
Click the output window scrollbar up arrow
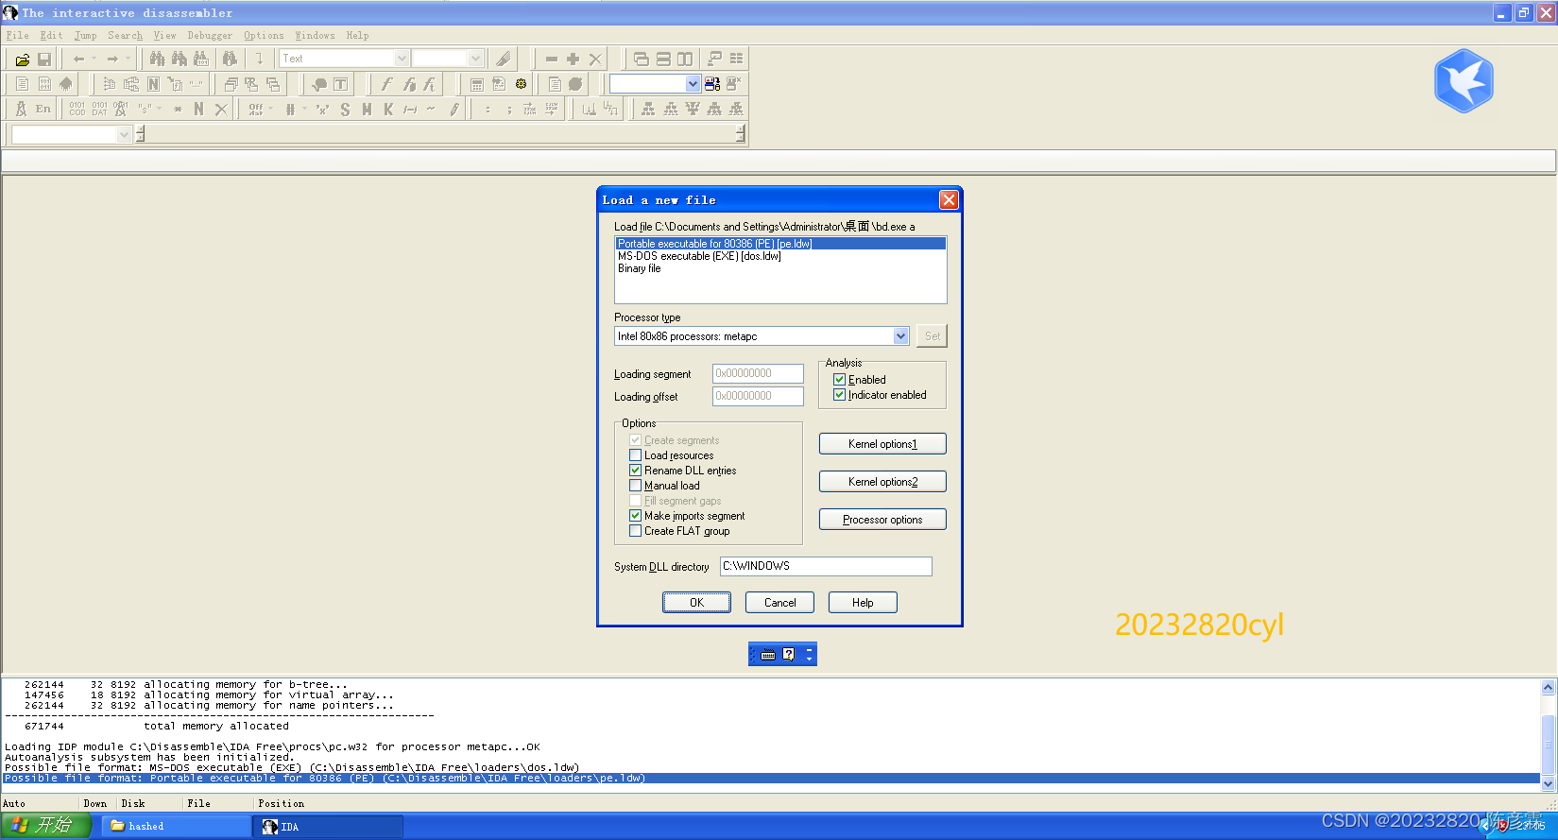click(x=1548, y=687)
